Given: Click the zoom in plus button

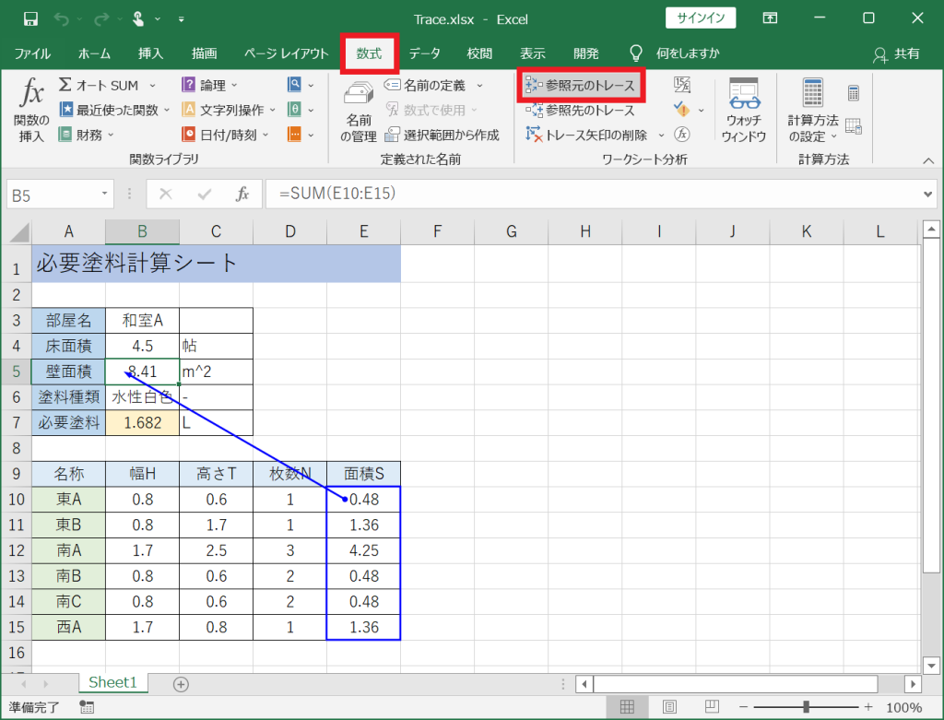Looking at the screenshot, I should pos(868,707).
